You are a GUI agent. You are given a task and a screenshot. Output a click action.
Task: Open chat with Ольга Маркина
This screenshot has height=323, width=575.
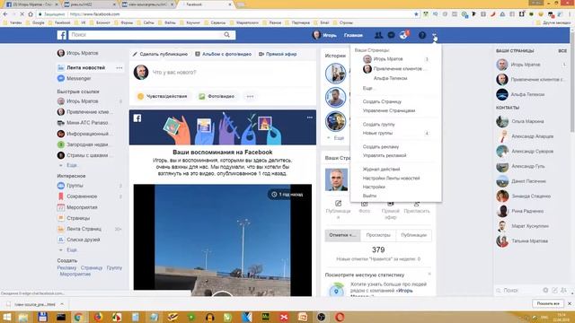tap(528, 121)
